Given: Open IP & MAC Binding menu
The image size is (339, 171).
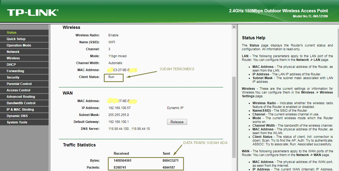Looking at the screenshot, I should [24, 110].
